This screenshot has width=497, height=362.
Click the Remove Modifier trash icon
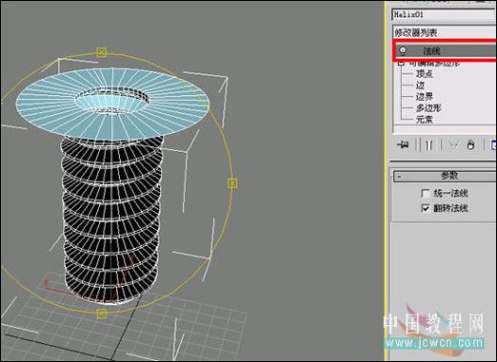pyautogui.click(x=471, y=145)
